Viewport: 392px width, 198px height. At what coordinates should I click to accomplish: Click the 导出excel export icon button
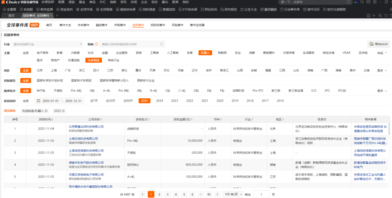coord(371,44)
